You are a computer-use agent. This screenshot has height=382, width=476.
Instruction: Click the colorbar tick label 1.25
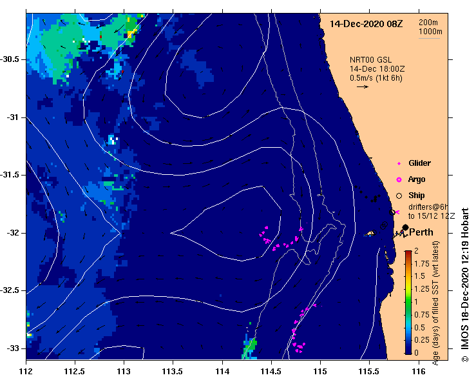422,289
